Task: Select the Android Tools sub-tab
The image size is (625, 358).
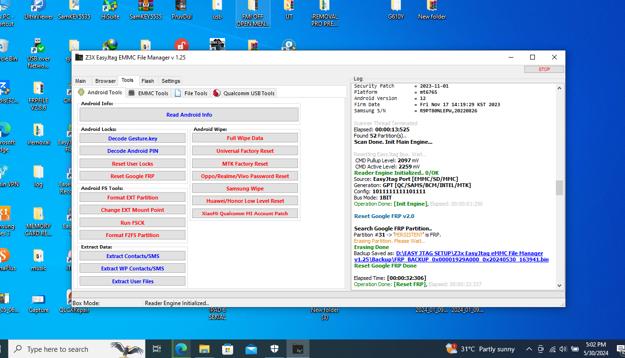Action: pos(100,92)
